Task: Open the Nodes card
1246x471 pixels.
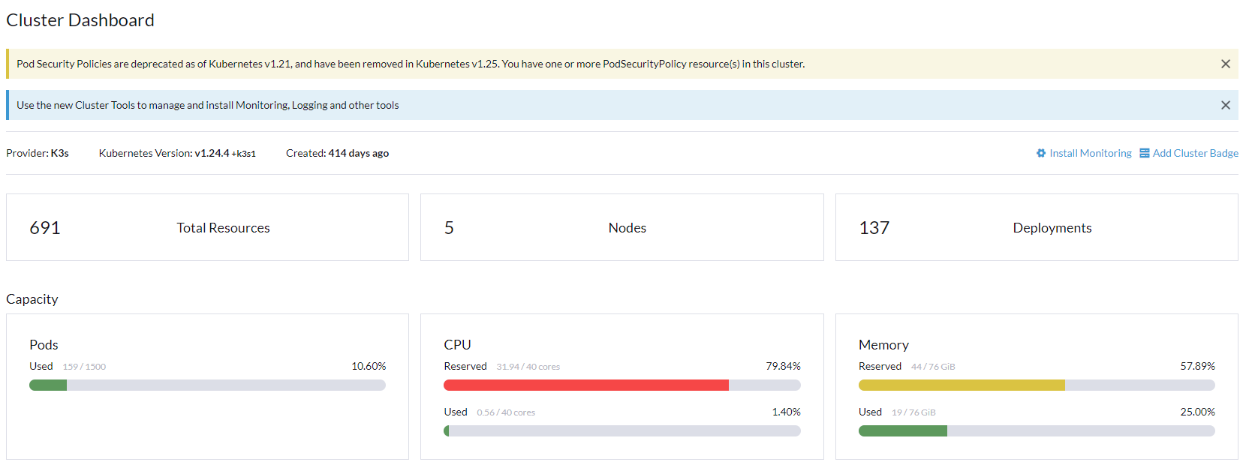Action: 621,227
